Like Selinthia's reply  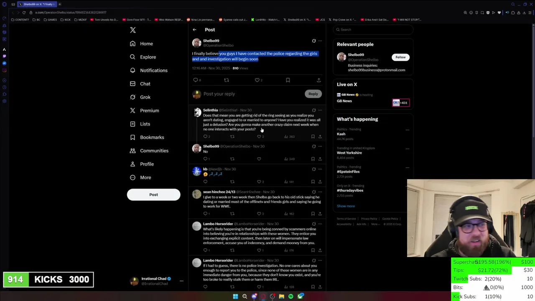[x=259, y=137]
